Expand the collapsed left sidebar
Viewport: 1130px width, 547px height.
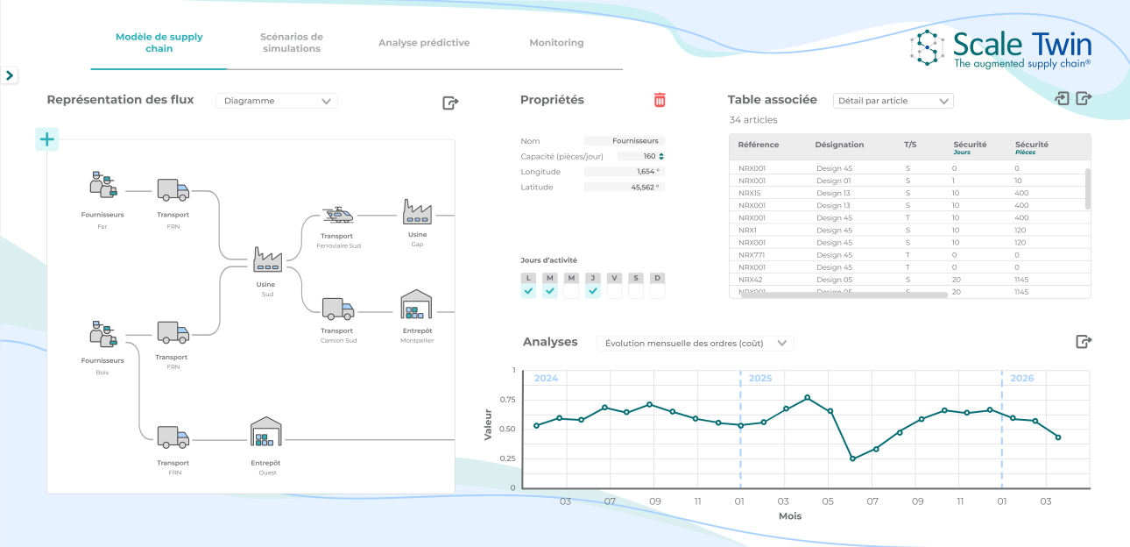[10, 75]
